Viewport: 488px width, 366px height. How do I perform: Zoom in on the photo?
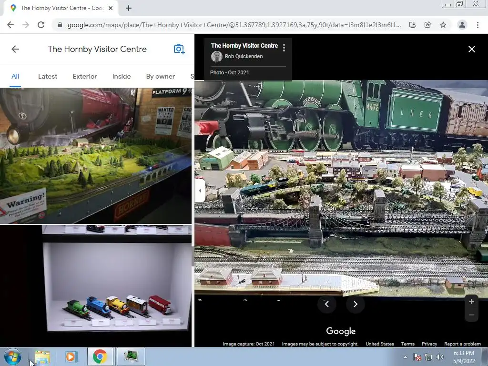[471, 301]
